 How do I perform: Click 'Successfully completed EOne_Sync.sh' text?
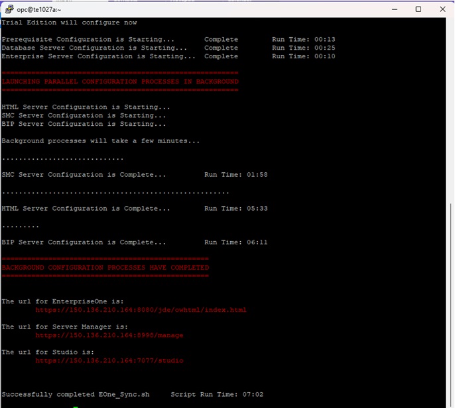(x=76, y=394)
